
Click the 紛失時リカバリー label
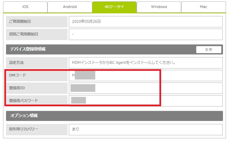tap(24, 129)
